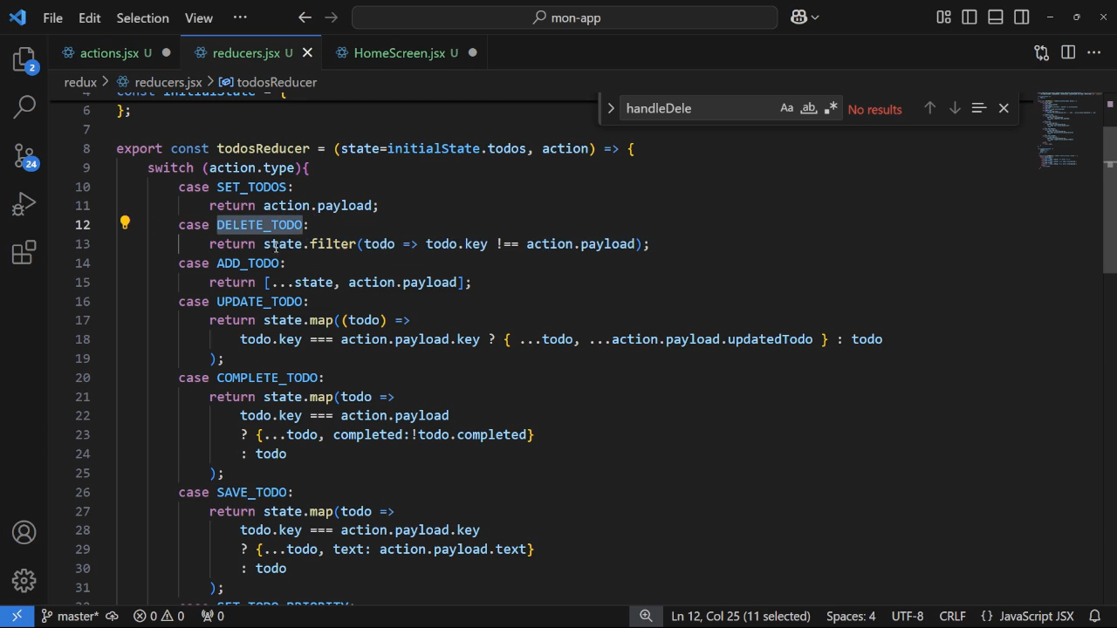
Task: Toggle regular expression search
Action: [831, 107]
